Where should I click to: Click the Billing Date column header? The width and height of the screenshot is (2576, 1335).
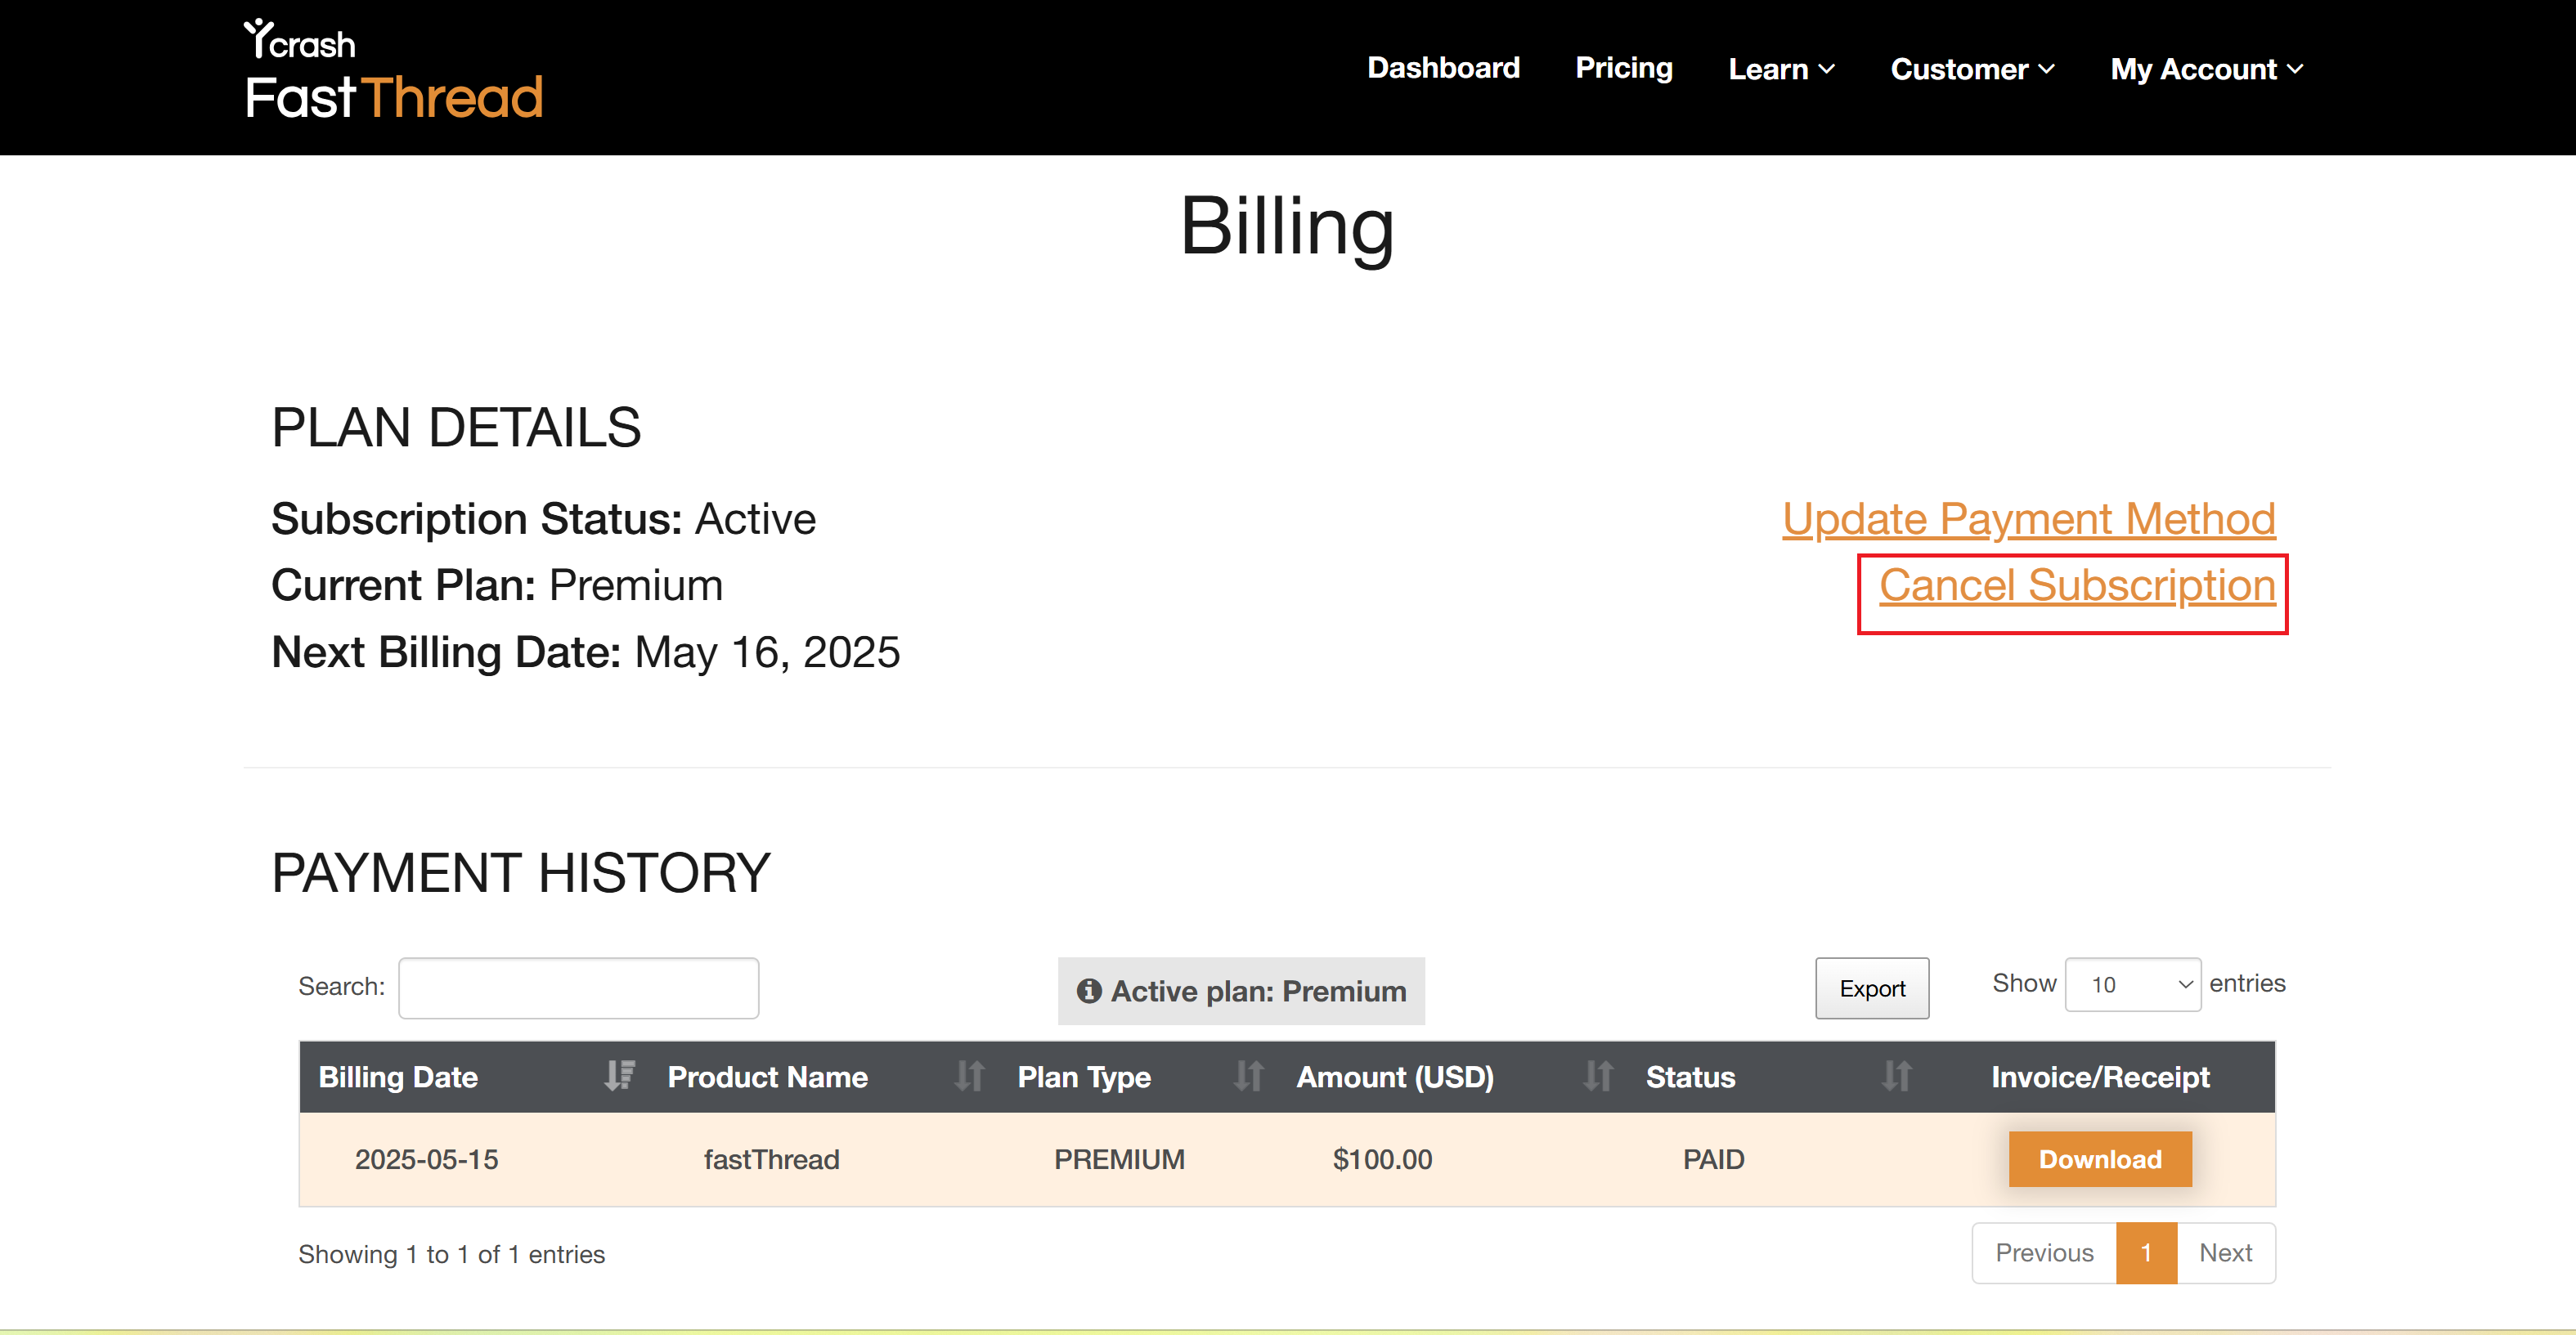[474, 1076]
